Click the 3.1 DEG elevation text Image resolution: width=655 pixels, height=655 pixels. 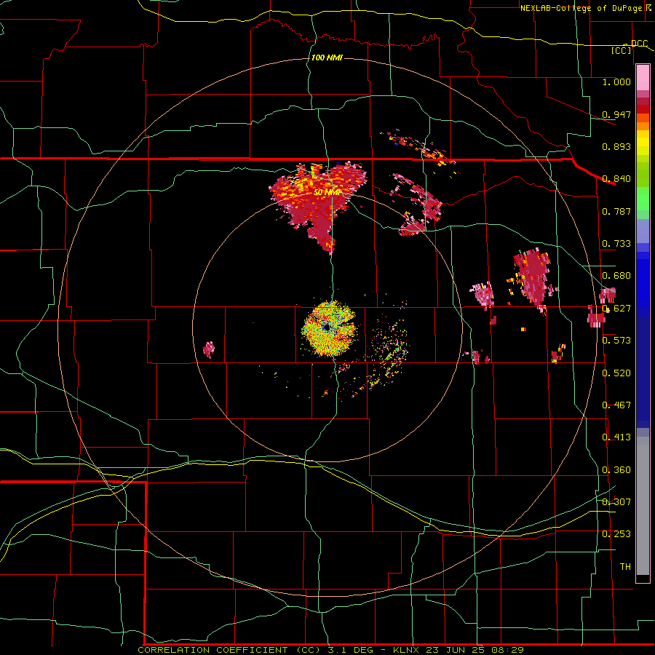[350, 650]
